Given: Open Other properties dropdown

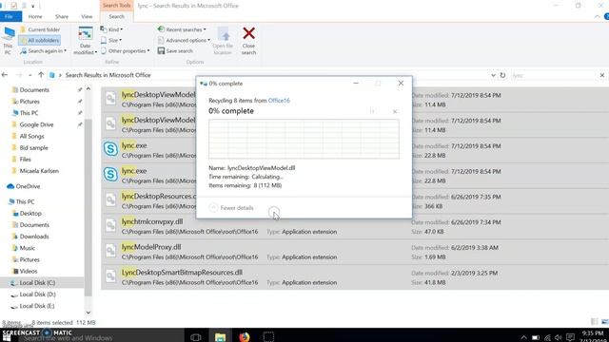Looking at the screenshot, I should point(125,50).
